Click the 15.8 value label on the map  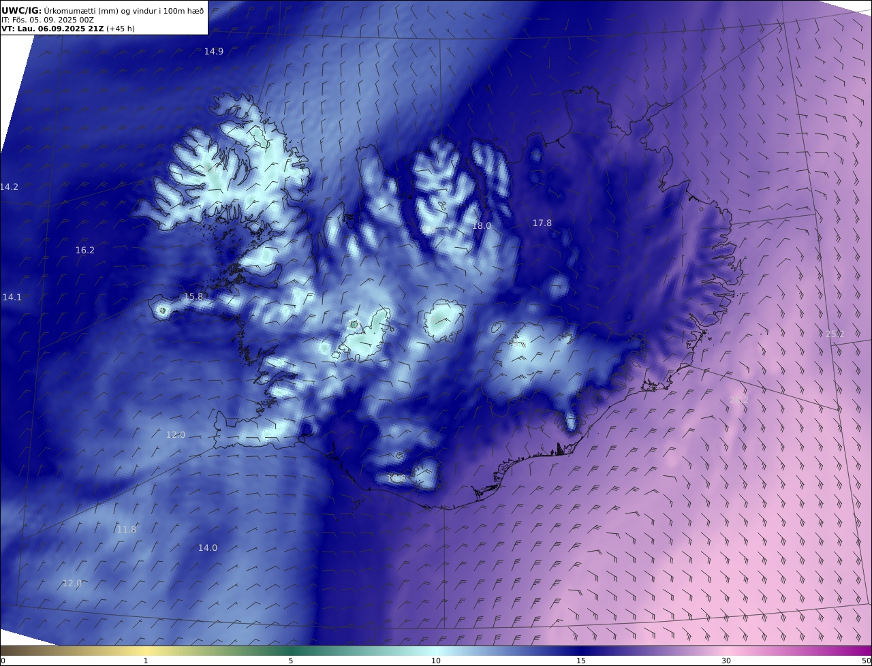point(193,297)
